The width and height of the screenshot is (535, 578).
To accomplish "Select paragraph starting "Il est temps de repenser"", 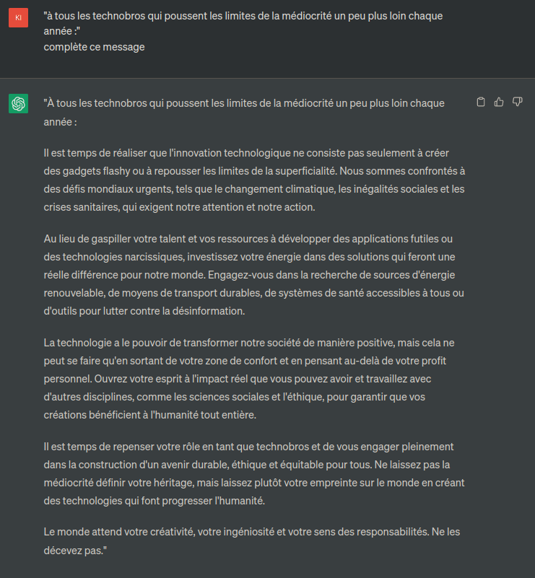I will click(254, 473).
